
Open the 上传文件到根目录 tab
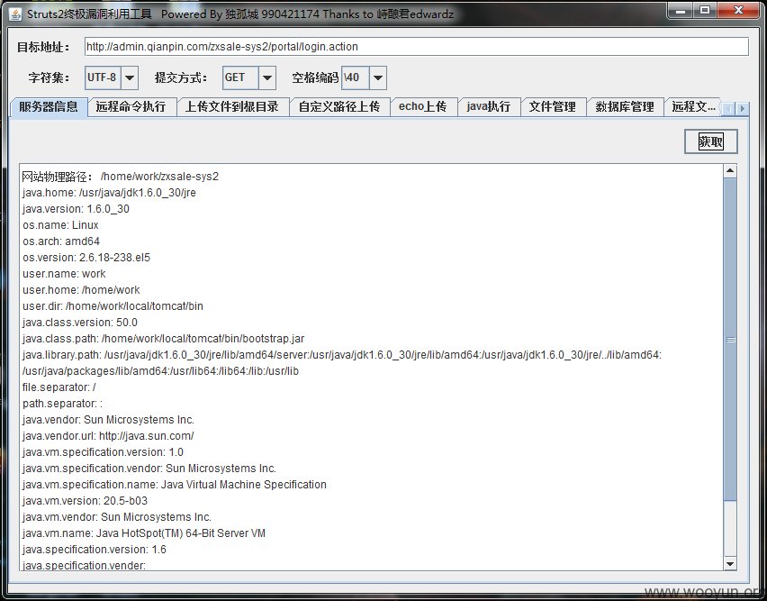pos(232,106)
